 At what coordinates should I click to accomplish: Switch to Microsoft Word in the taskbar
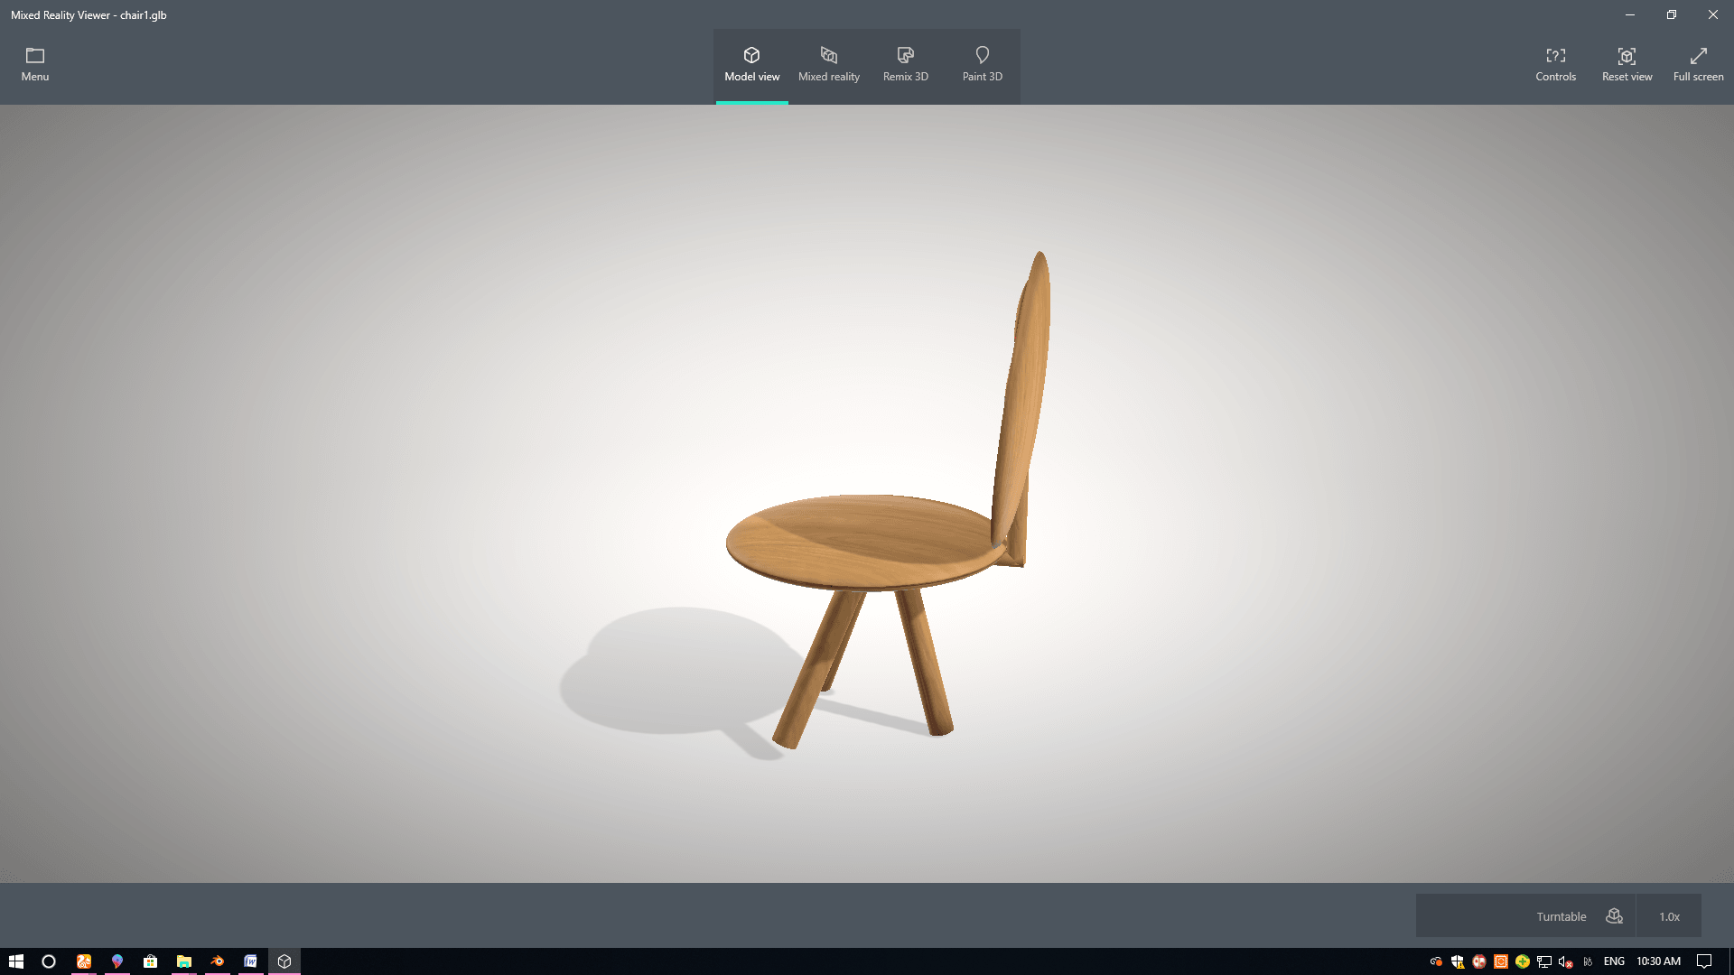250,961
